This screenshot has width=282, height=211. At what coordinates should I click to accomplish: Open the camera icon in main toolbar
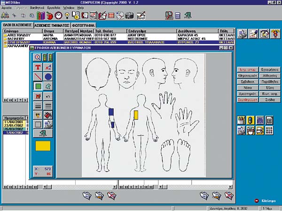click(130, 15)
